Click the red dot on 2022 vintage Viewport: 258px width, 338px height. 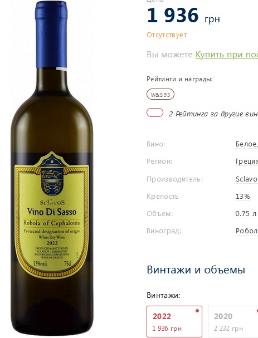[x=197, y=311]
